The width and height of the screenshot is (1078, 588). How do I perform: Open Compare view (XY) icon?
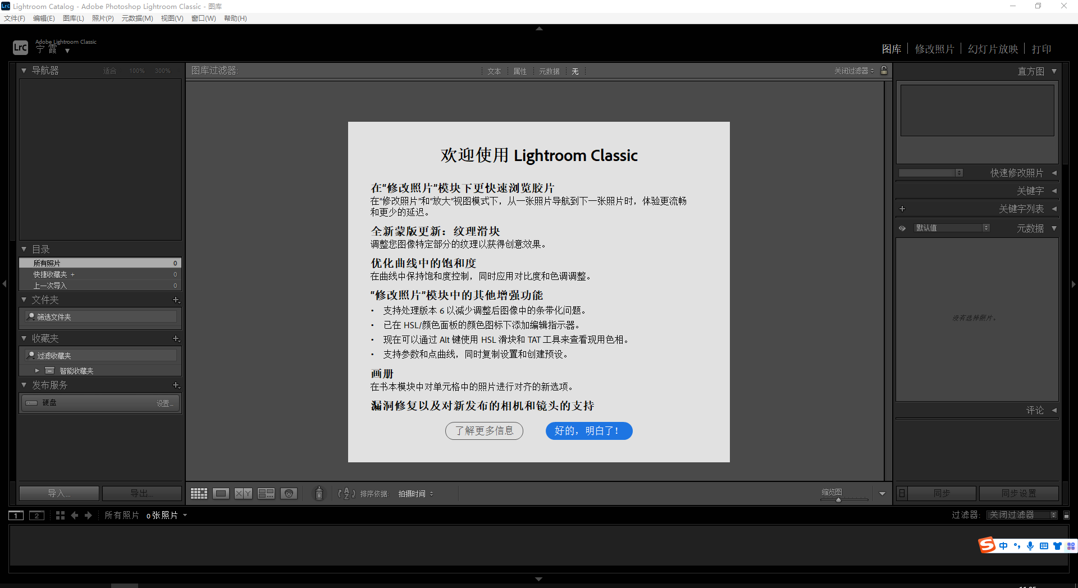pos(243,493)
